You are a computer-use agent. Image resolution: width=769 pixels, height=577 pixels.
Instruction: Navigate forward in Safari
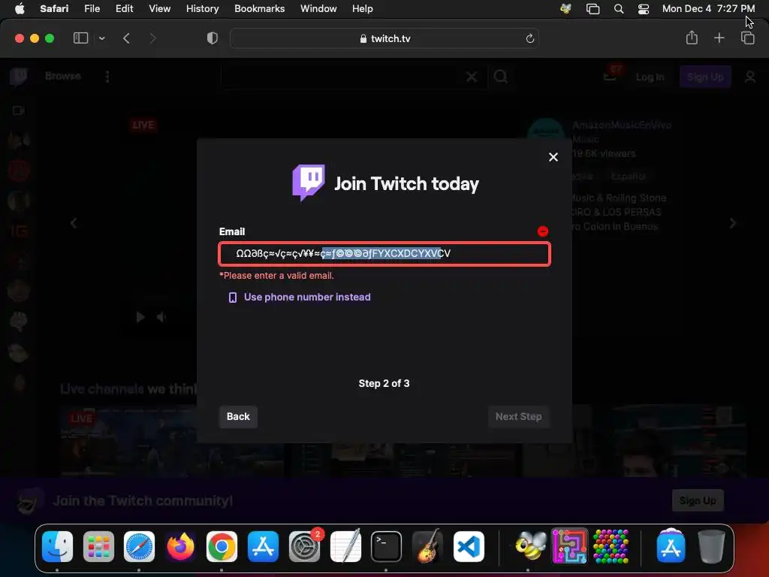point(152,38)
